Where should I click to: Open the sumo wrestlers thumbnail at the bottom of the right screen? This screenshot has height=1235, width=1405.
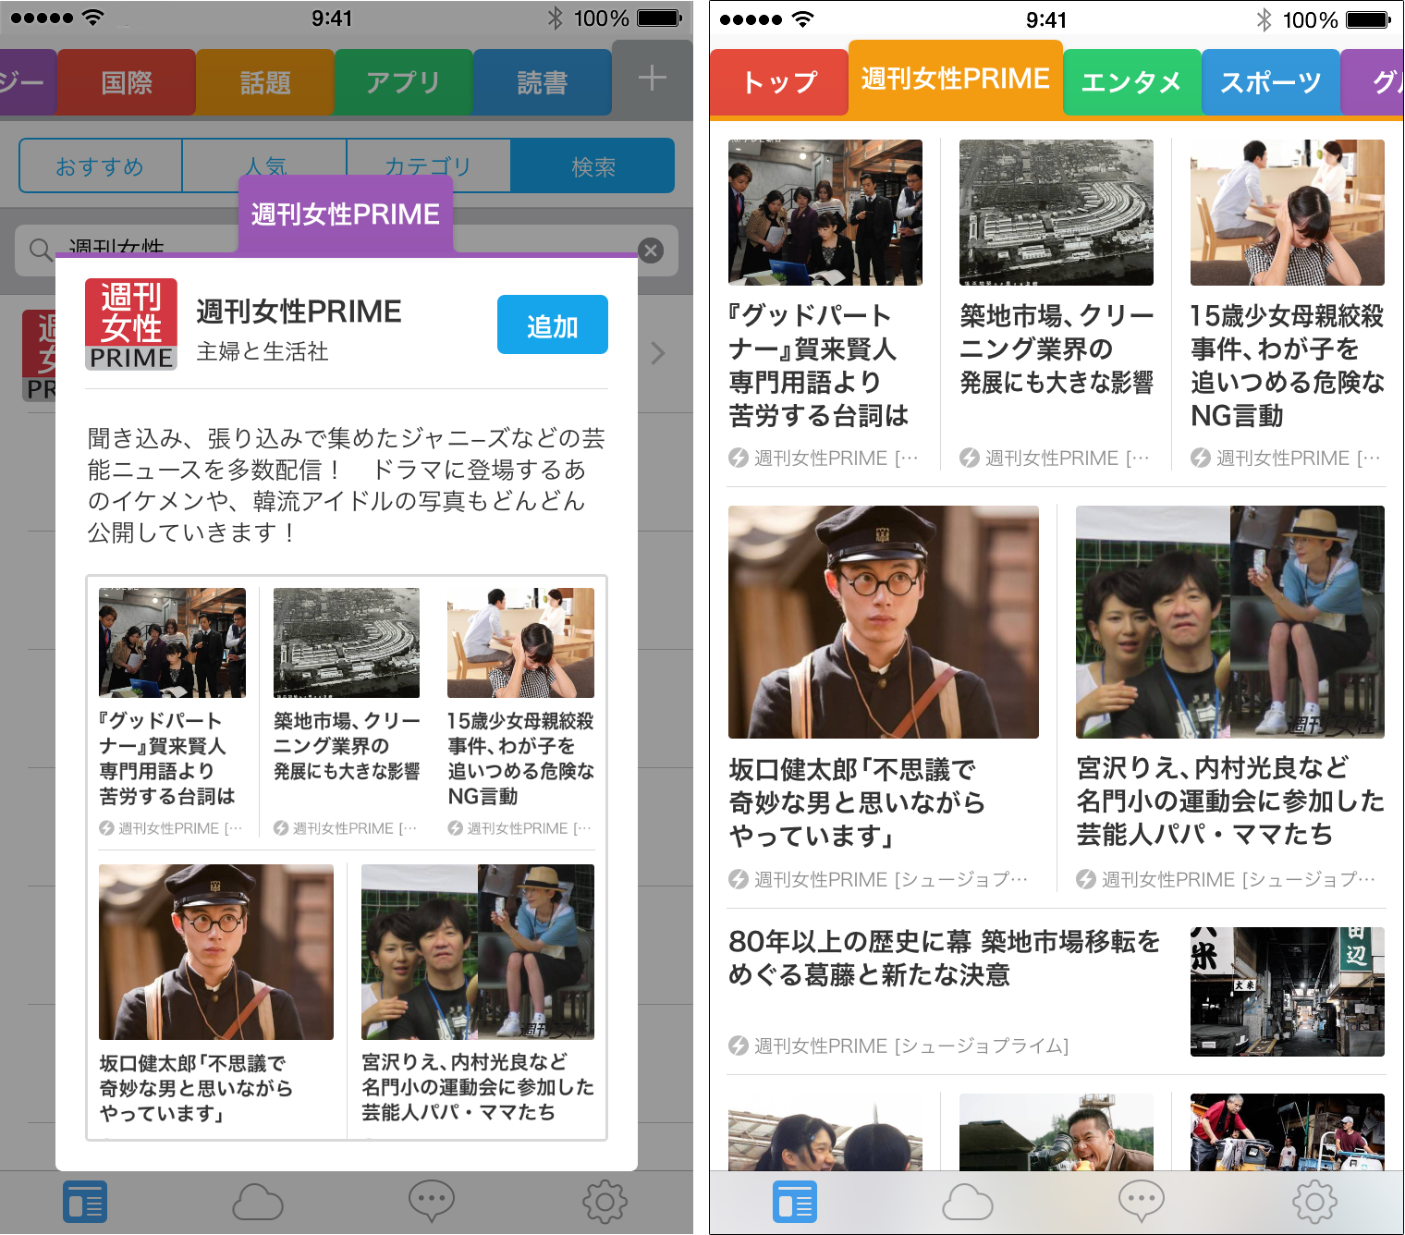click(825, 1132)
